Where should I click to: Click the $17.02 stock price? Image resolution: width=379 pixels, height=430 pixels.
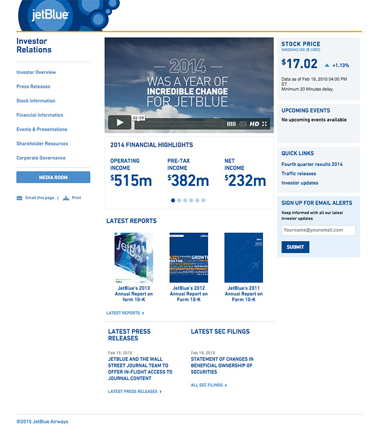299,64
